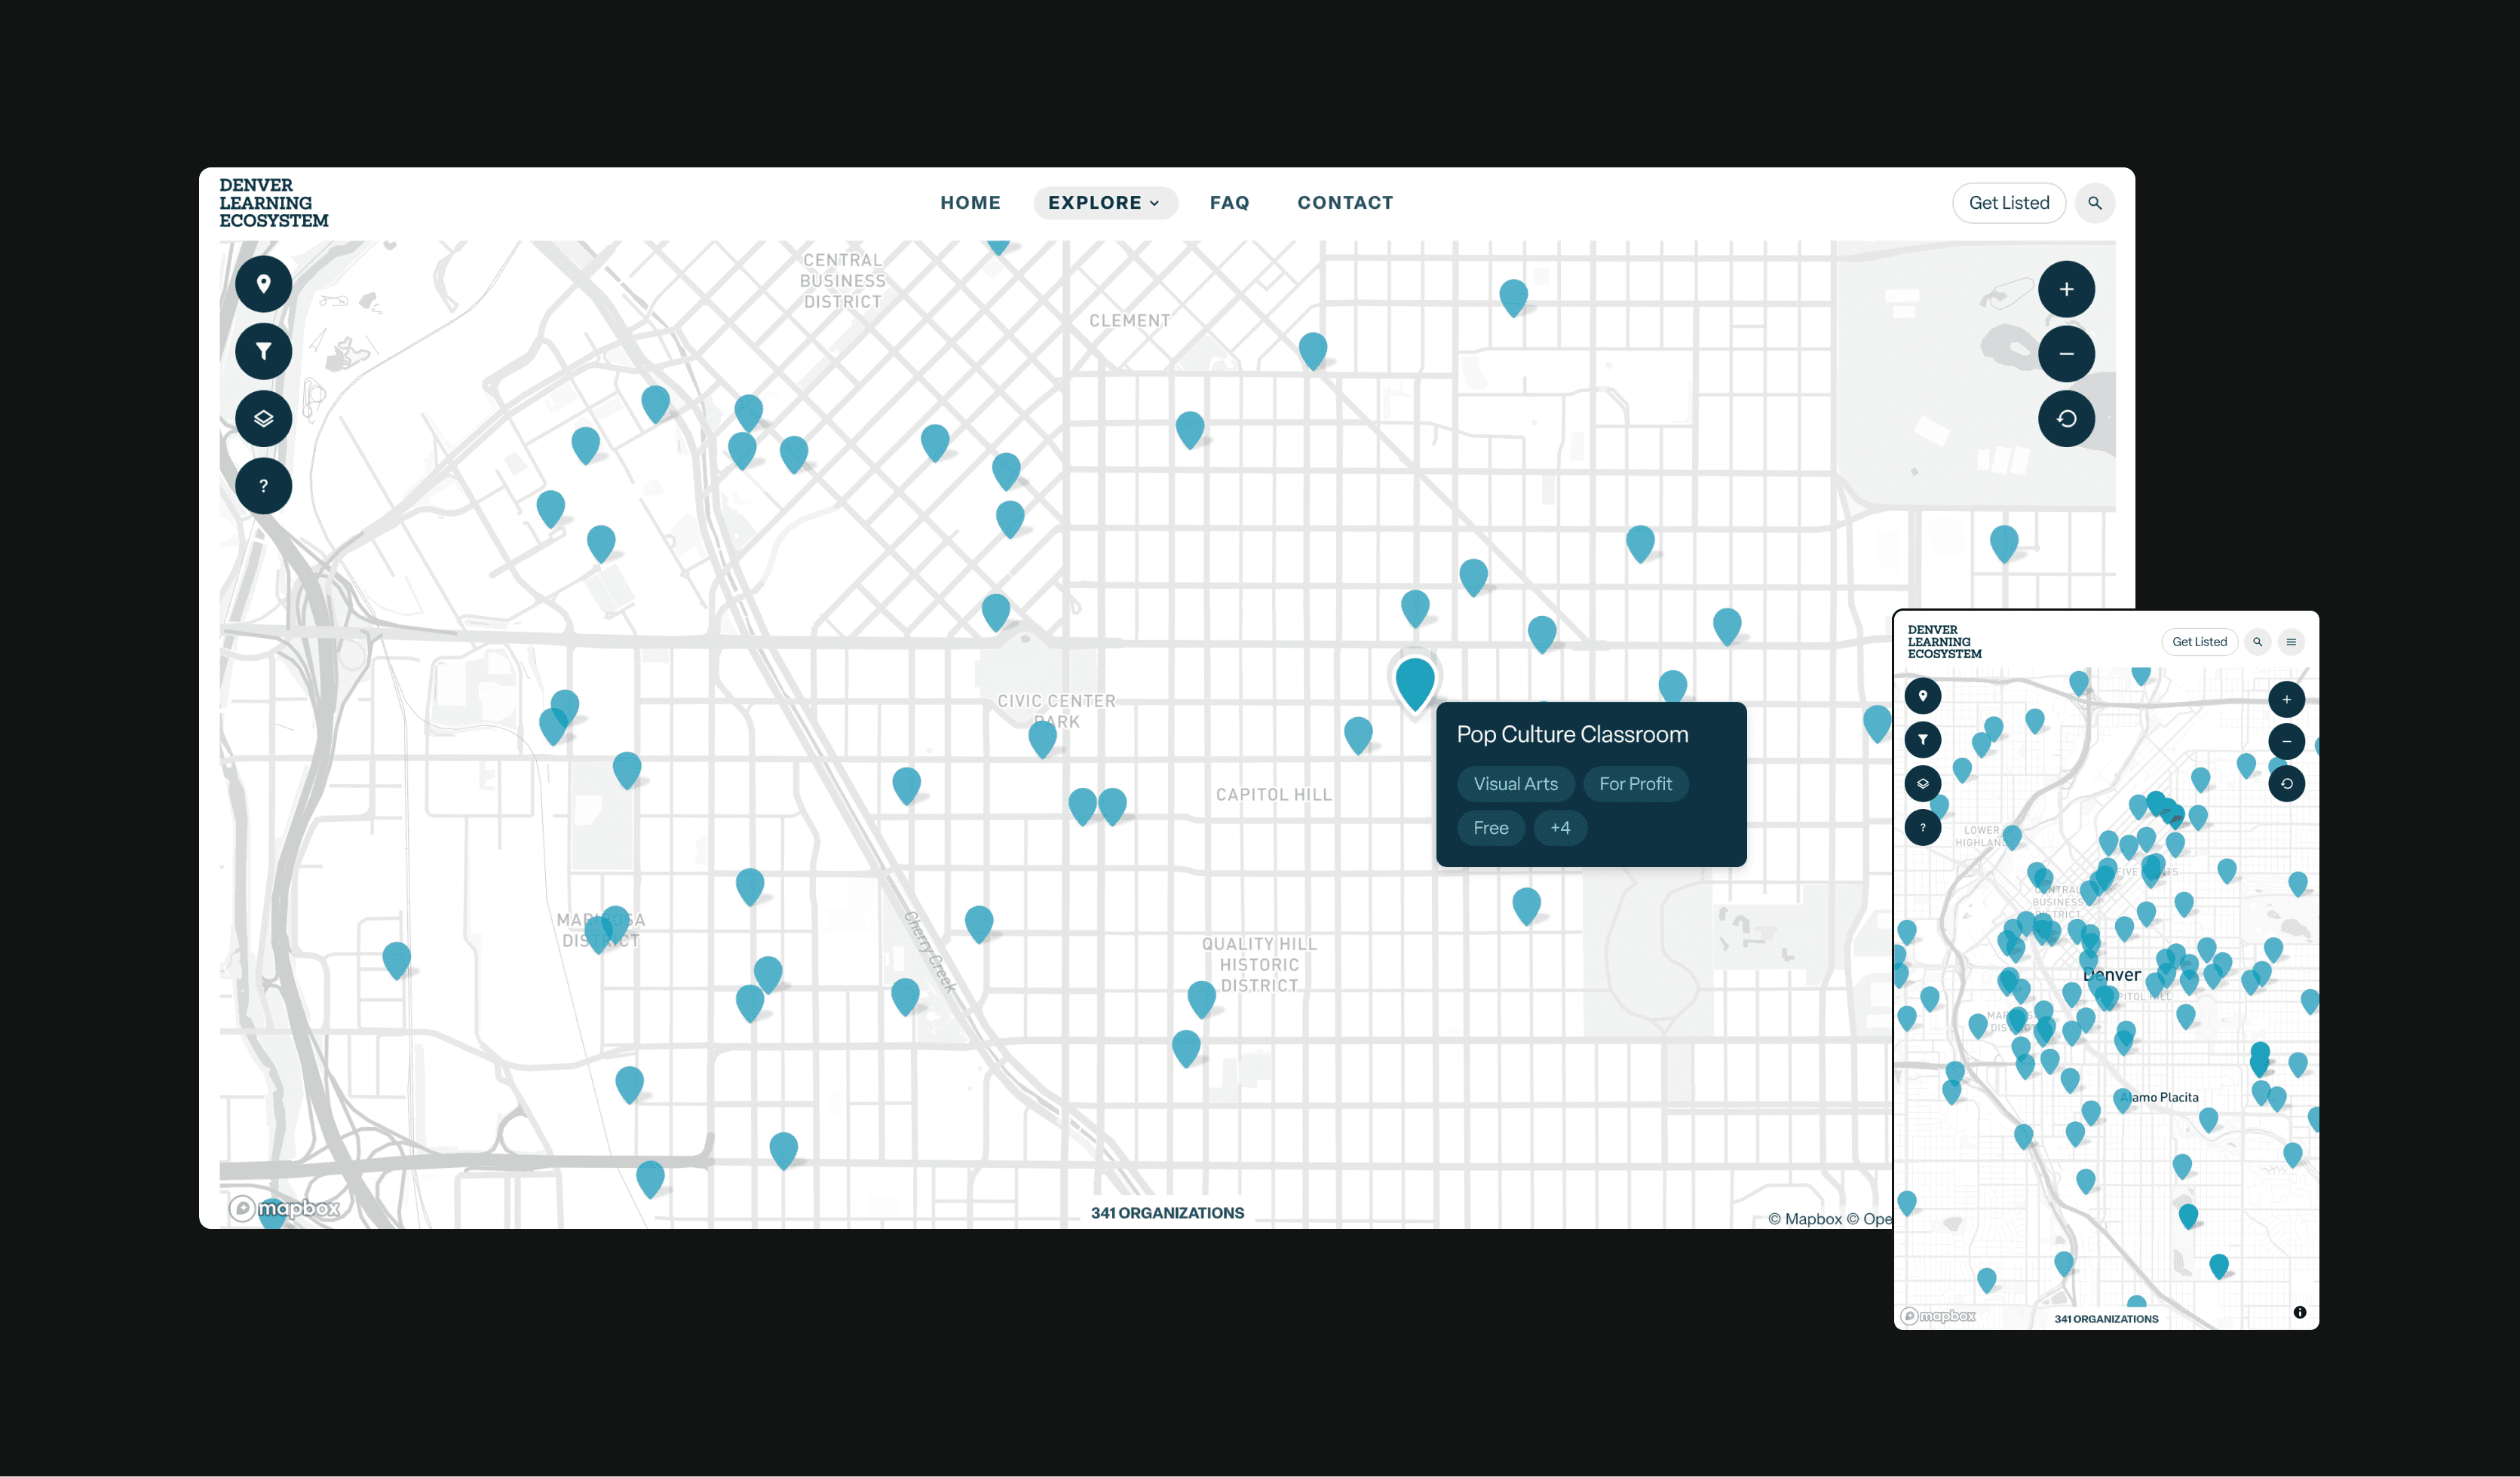Expand the EXPLORE dropdown menu
Image resolution: width=2520 pixels, height=1477 pixels.
pyautogui.click(x=1104, y=203)
